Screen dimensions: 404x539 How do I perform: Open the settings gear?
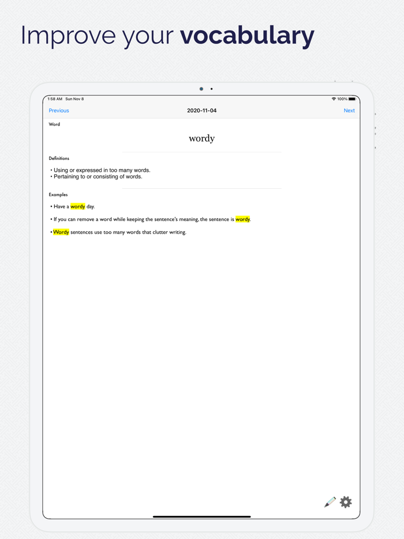point(346,502)
